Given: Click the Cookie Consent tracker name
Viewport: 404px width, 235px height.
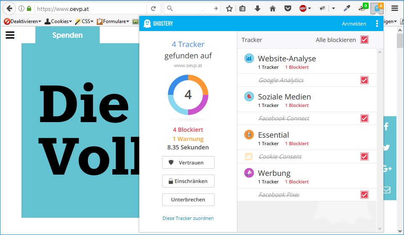Looking at the screenshot, I should pyautogui.click(x=280, y=157).
